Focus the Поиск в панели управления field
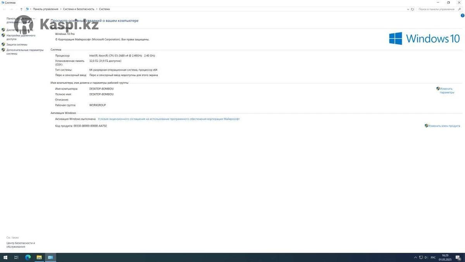This screenshot has width=465, height=262. [x=439, y=9]
